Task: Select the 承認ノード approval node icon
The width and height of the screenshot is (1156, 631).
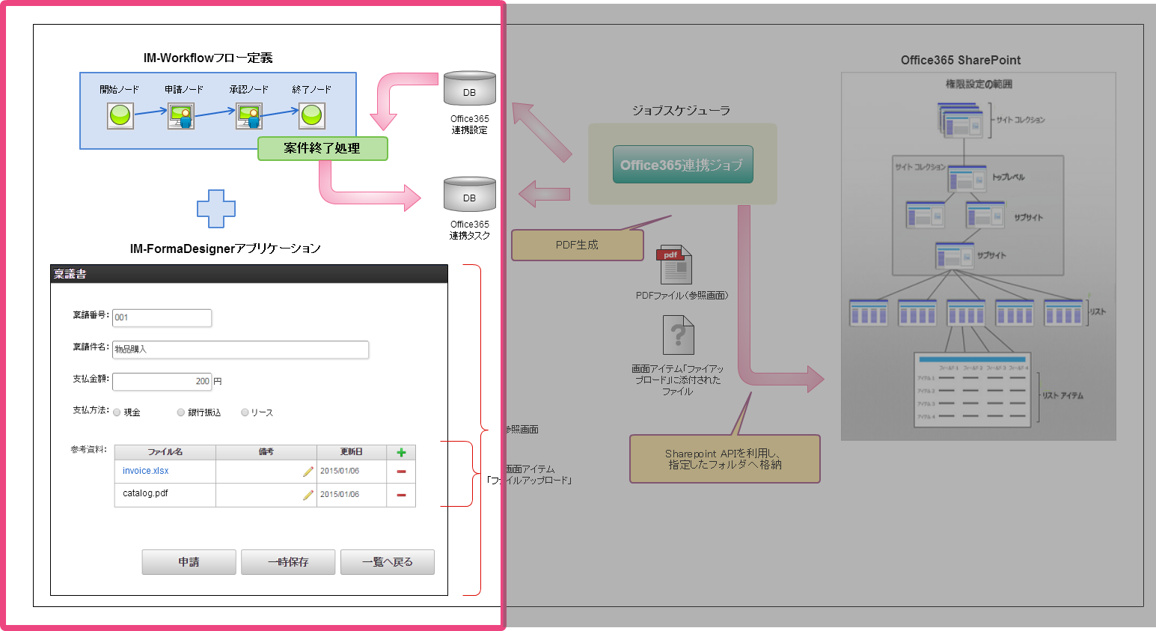Action: pos(248,116)
